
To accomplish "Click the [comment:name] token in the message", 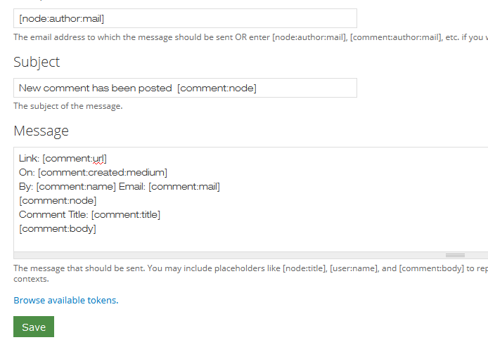I will click(x=75, y=187).
